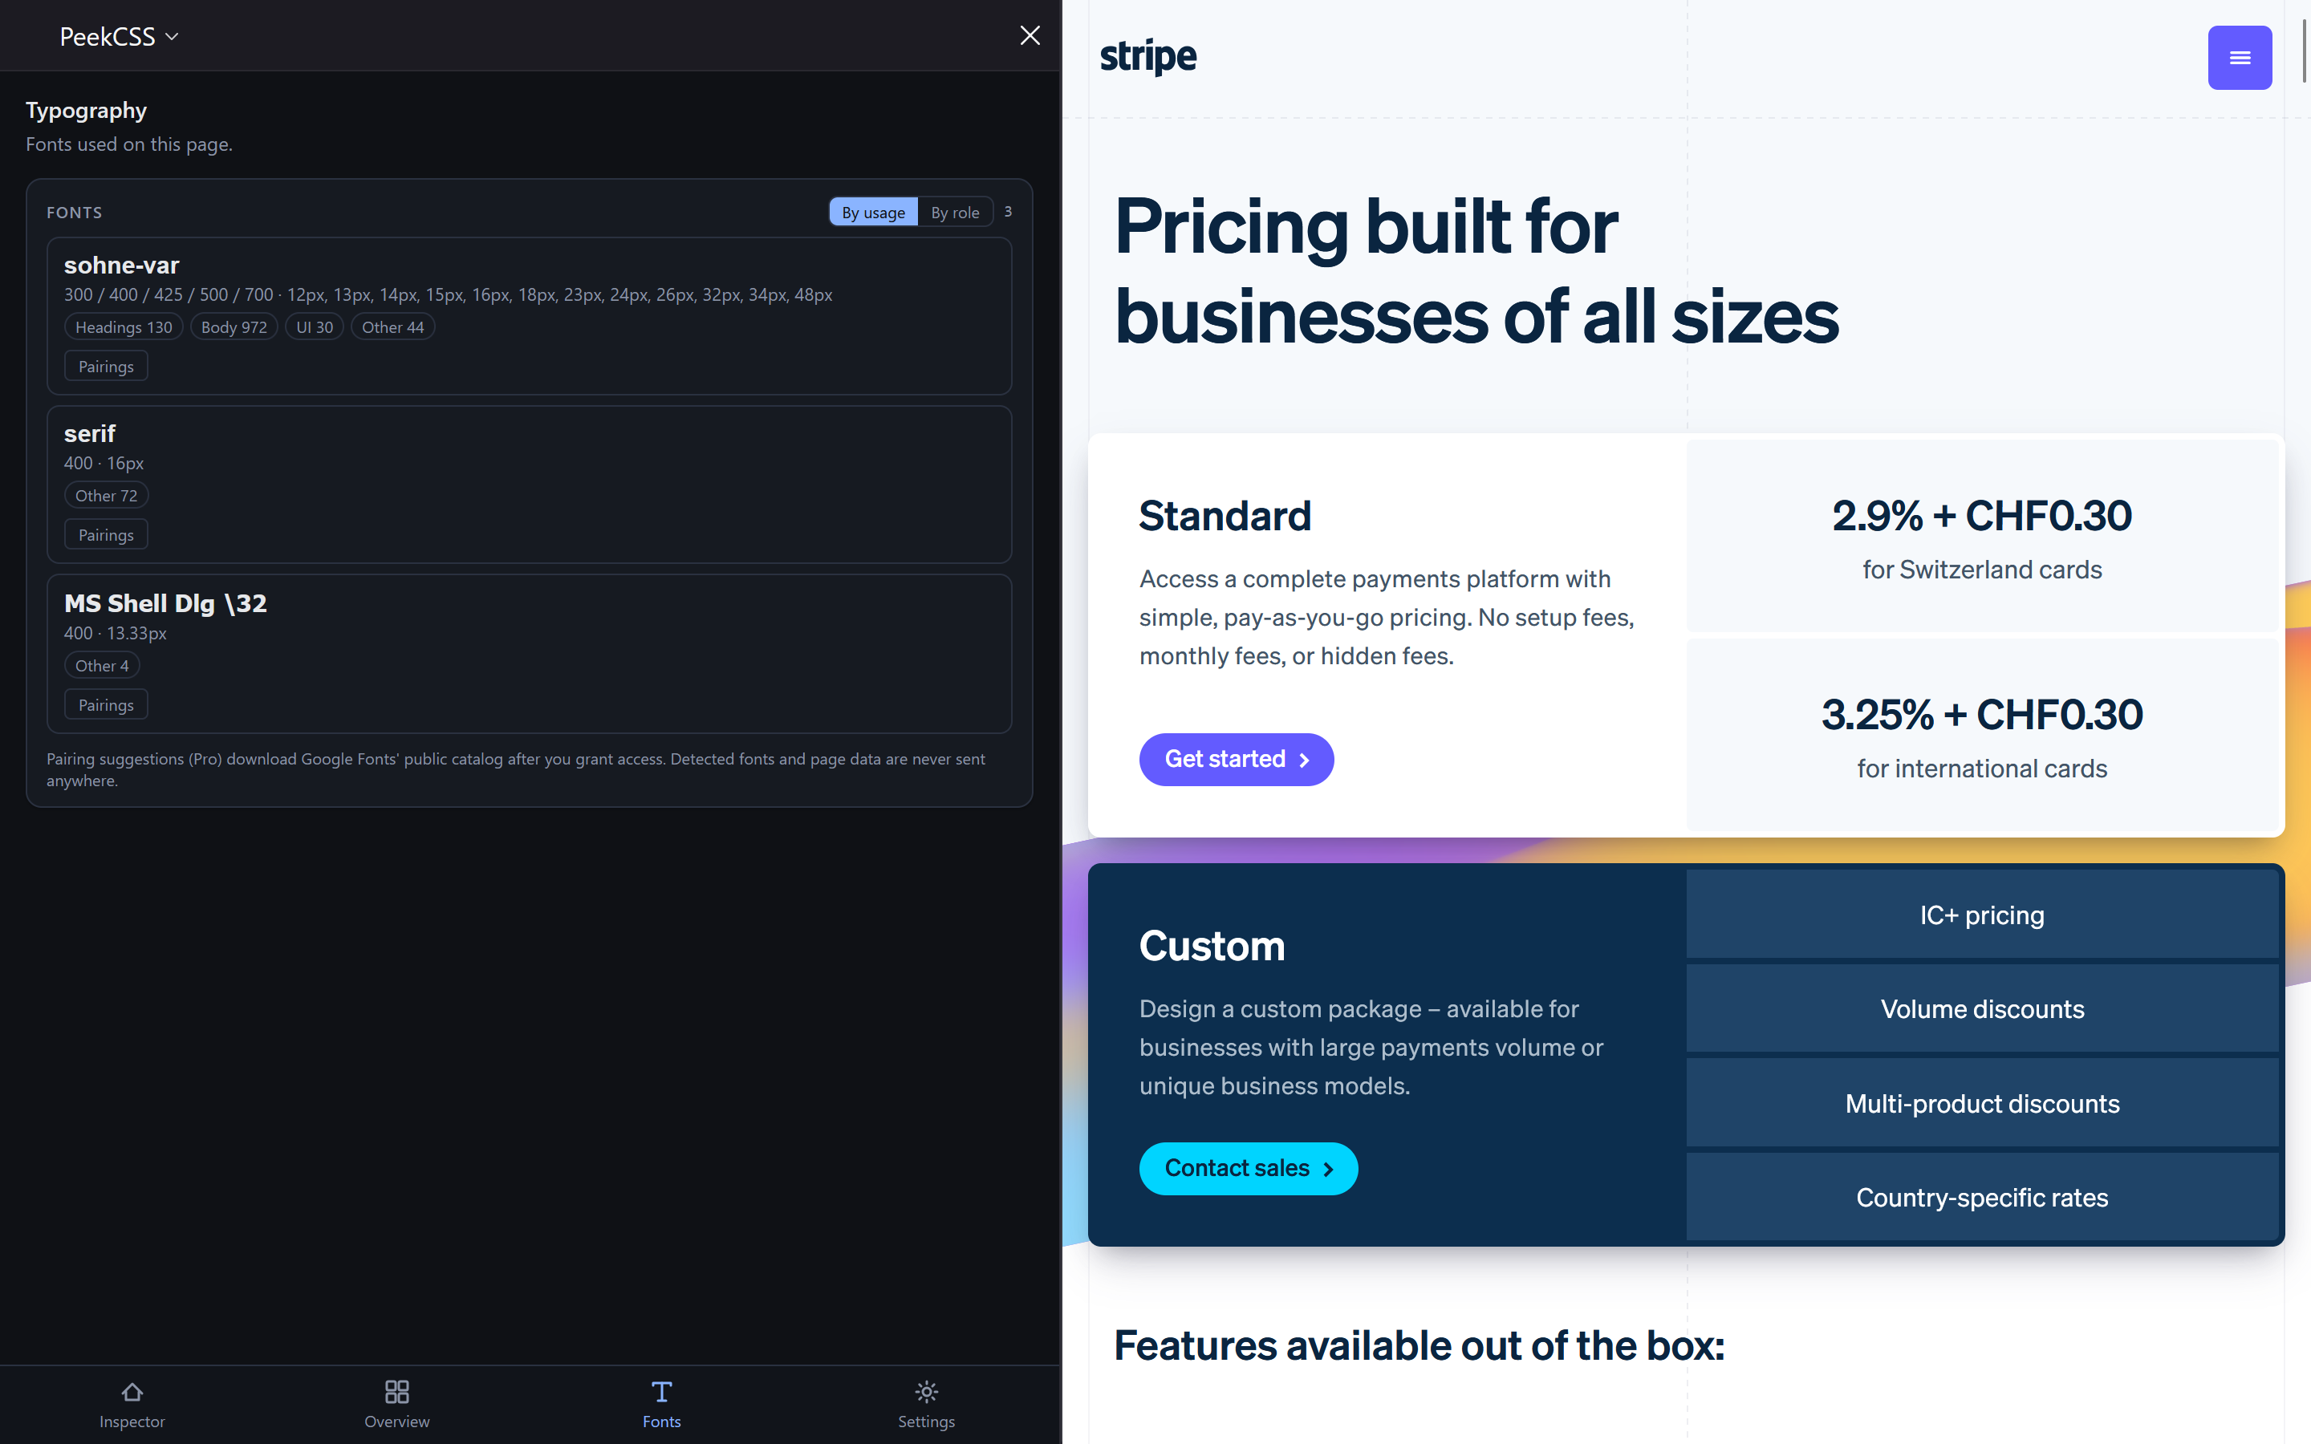
Task: Click the Get started button
Action: (1236, 759)
